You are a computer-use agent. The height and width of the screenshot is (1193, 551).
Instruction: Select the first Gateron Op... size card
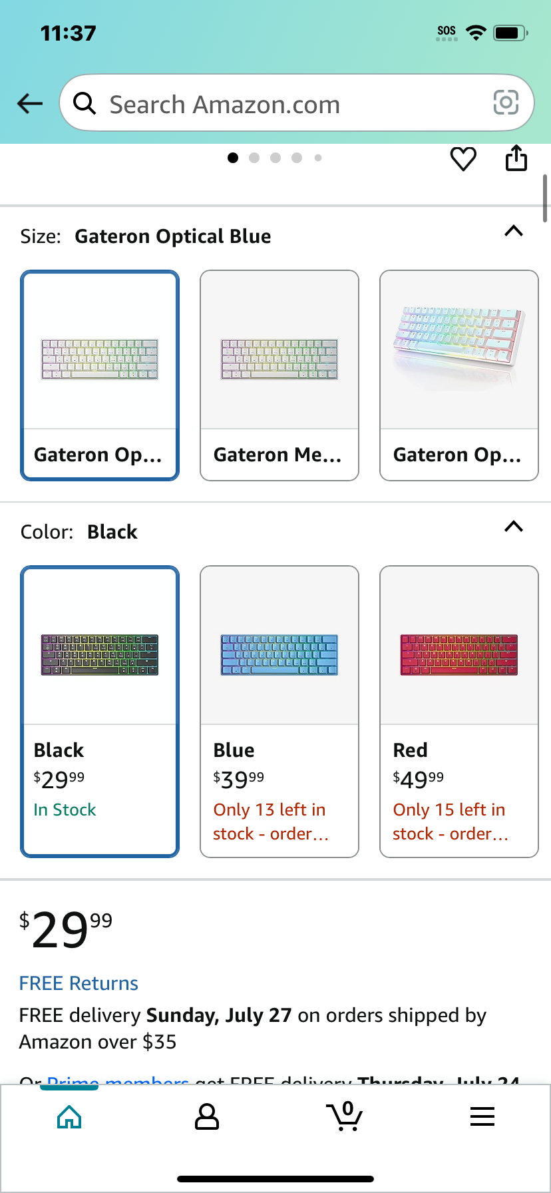(x=100, y=375)
